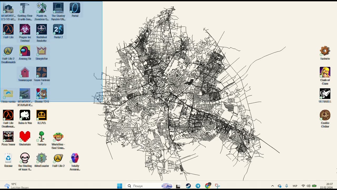The height and width of the screenshot is (190, 337).
Task: Select the Undertale heart icon
Action: coord(25,139)
